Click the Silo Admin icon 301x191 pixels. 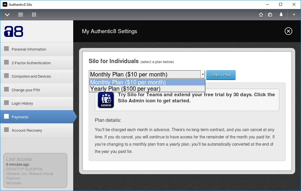[106, 100]
